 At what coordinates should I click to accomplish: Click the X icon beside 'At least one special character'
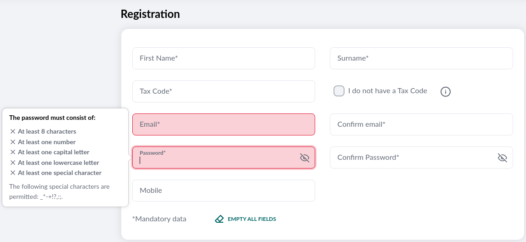13,173
